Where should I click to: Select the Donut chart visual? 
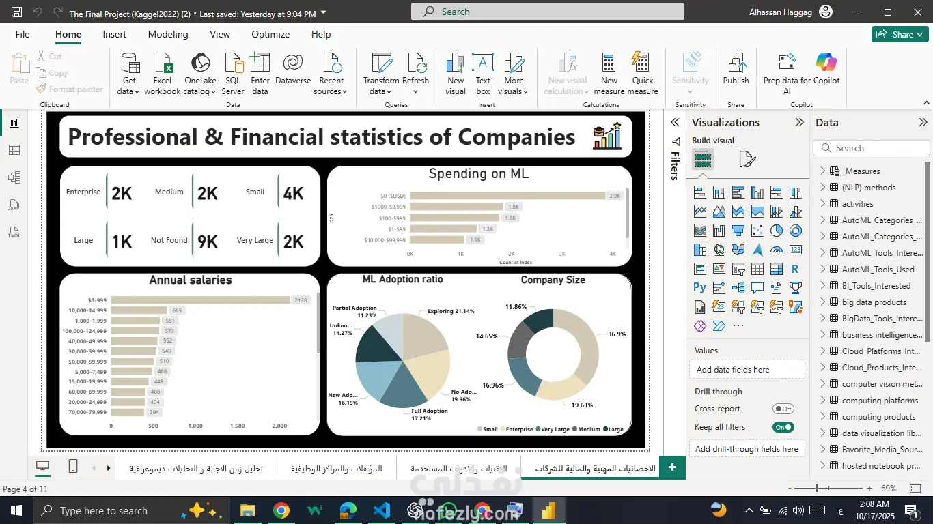[796, 231]
